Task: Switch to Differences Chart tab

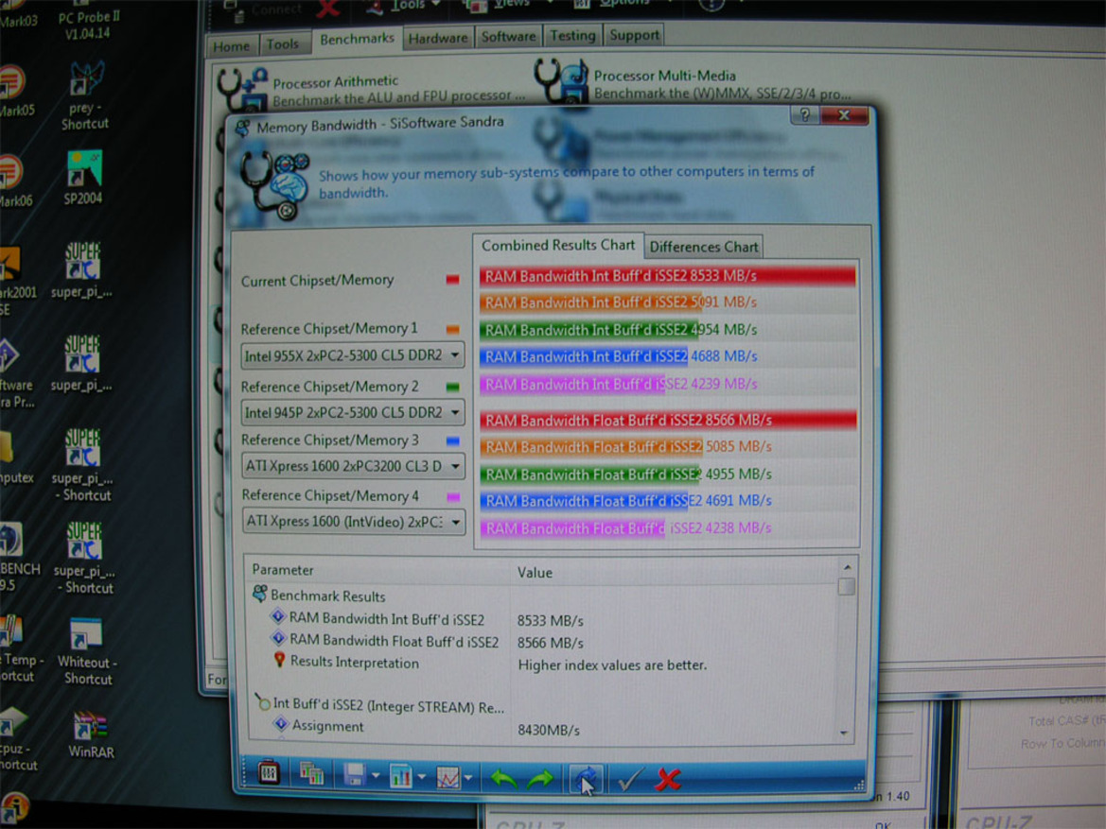Action: click(x=703, y=247)
